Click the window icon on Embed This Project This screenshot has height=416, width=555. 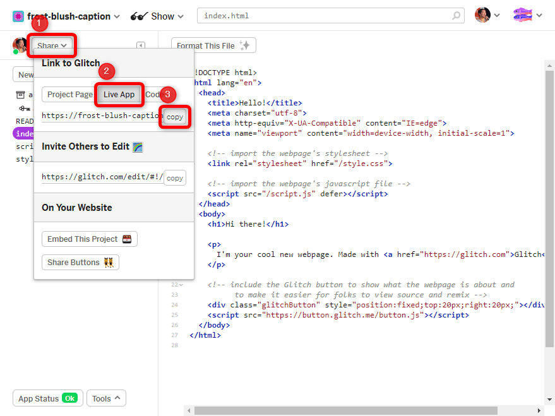click(x=127, y=239)
